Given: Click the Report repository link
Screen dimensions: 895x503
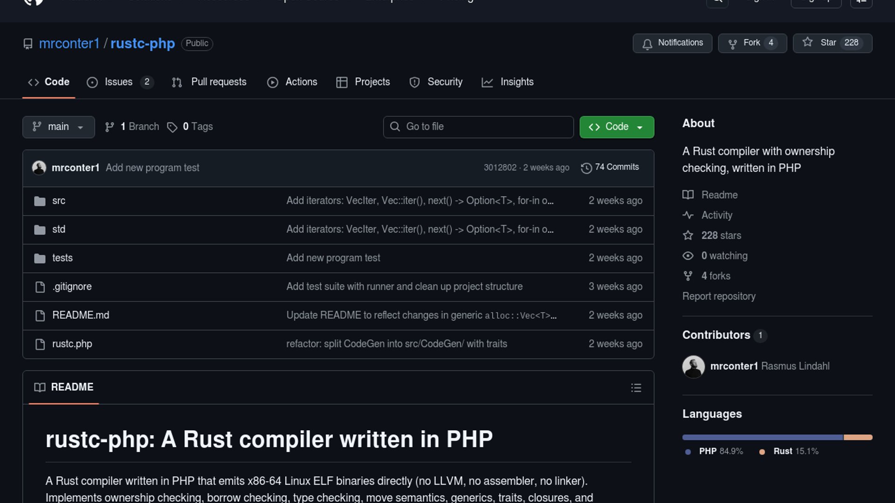Looking at the screenshot, I should click(718, 297).
